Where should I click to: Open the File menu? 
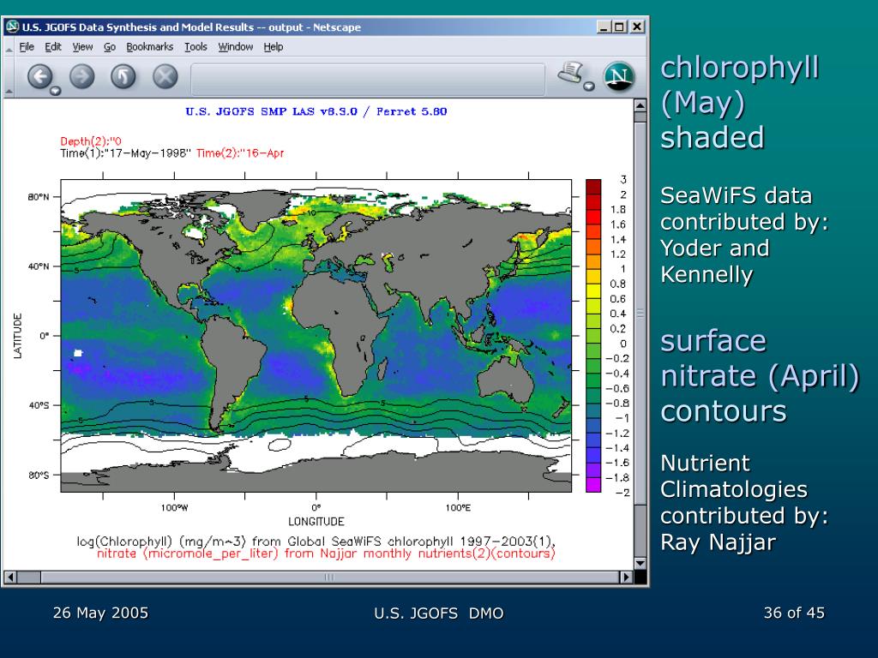click(x=27, y=47)
